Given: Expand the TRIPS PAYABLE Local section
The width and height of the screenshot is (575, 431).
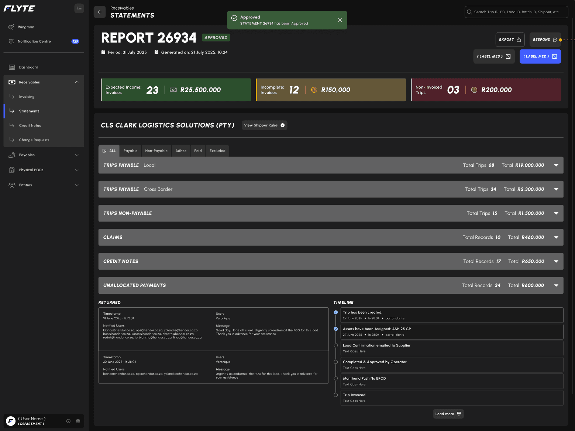Looking at the screenshot, I should pyautogui.click(x=556, y=165).
